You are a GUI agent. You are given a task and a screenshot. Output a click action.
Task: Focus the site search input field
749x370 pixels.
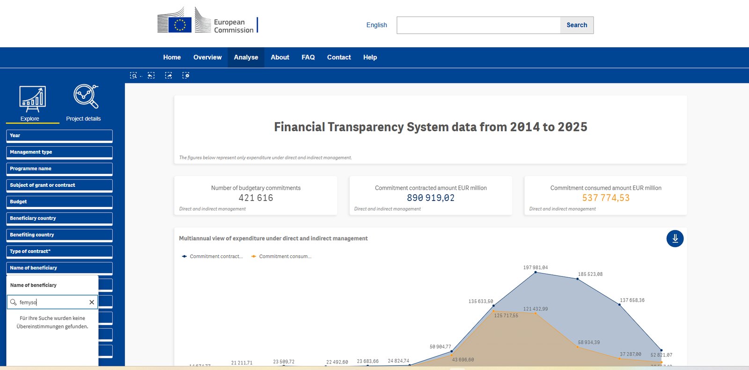[478, 25]
